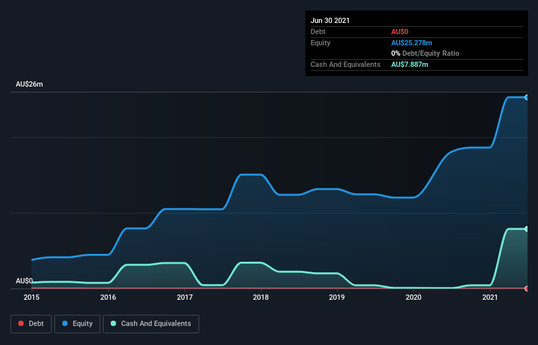Click the Cash line end marker
The image size is (538, 345).
[527, 229]
